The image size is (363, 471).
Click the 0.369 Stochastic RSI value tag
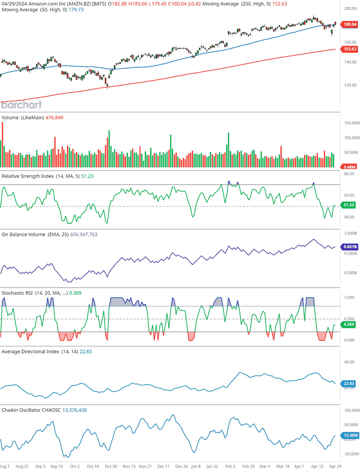pos(349,324)
